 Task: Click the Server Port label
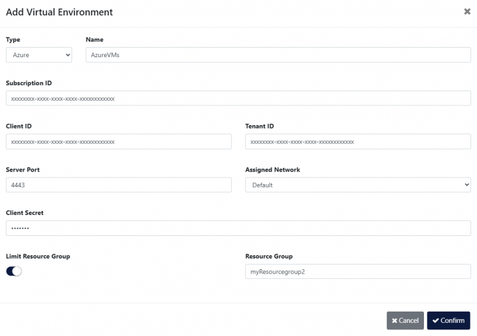(x=23, y=170)
